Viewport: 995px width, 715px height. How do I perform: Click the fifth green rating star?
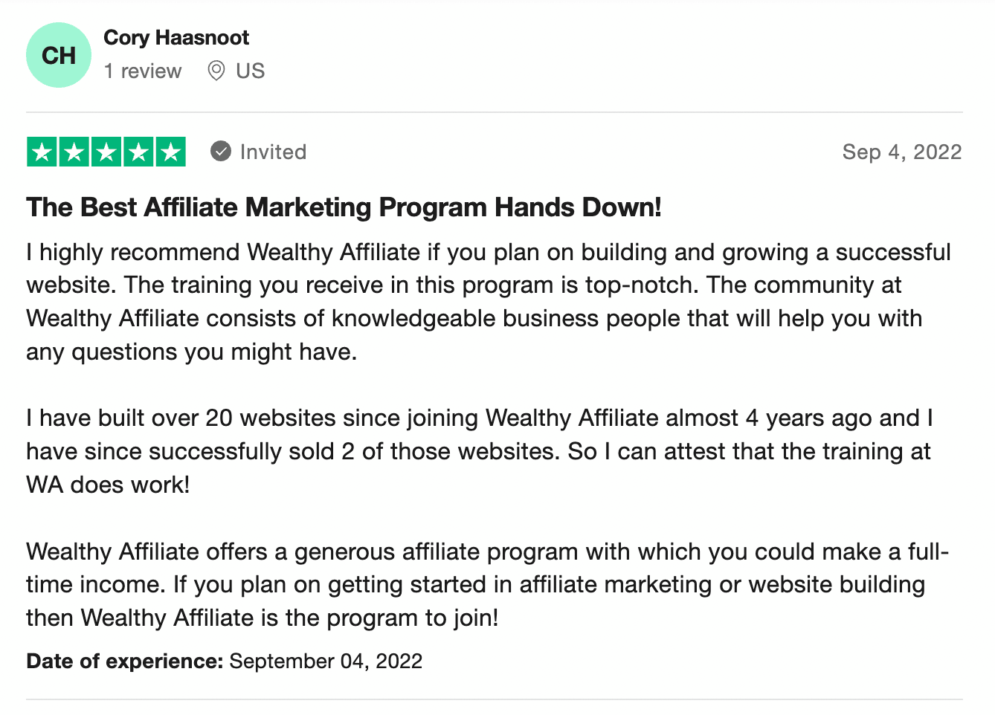170,152
